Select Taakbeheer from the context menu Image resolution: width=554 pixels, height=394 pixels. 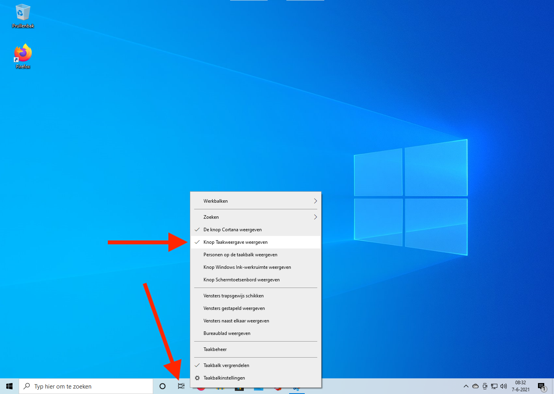click(215, 349)
